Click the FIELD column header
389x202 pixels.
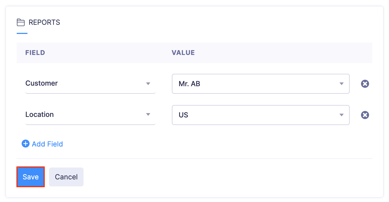(x=35, y=53)
